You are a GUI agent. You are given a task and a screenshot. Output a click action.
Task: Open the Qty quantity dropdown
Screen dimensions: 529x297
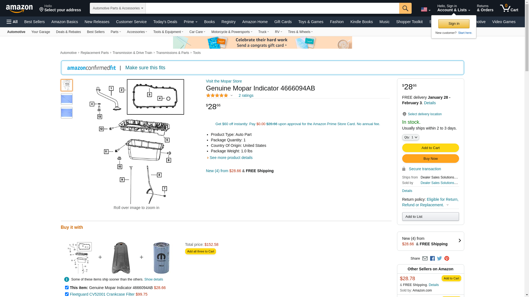tap(411, 137)
